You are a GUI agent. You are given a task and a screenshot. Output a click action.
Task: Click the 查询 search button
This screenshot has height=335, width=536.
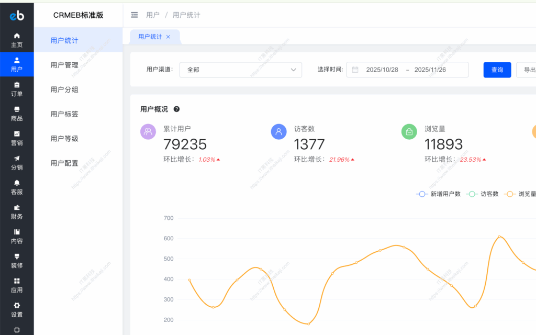coord(497,69)
